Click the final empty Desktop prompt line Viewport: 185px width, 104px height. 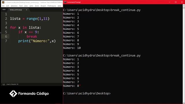tap(87, 93)
